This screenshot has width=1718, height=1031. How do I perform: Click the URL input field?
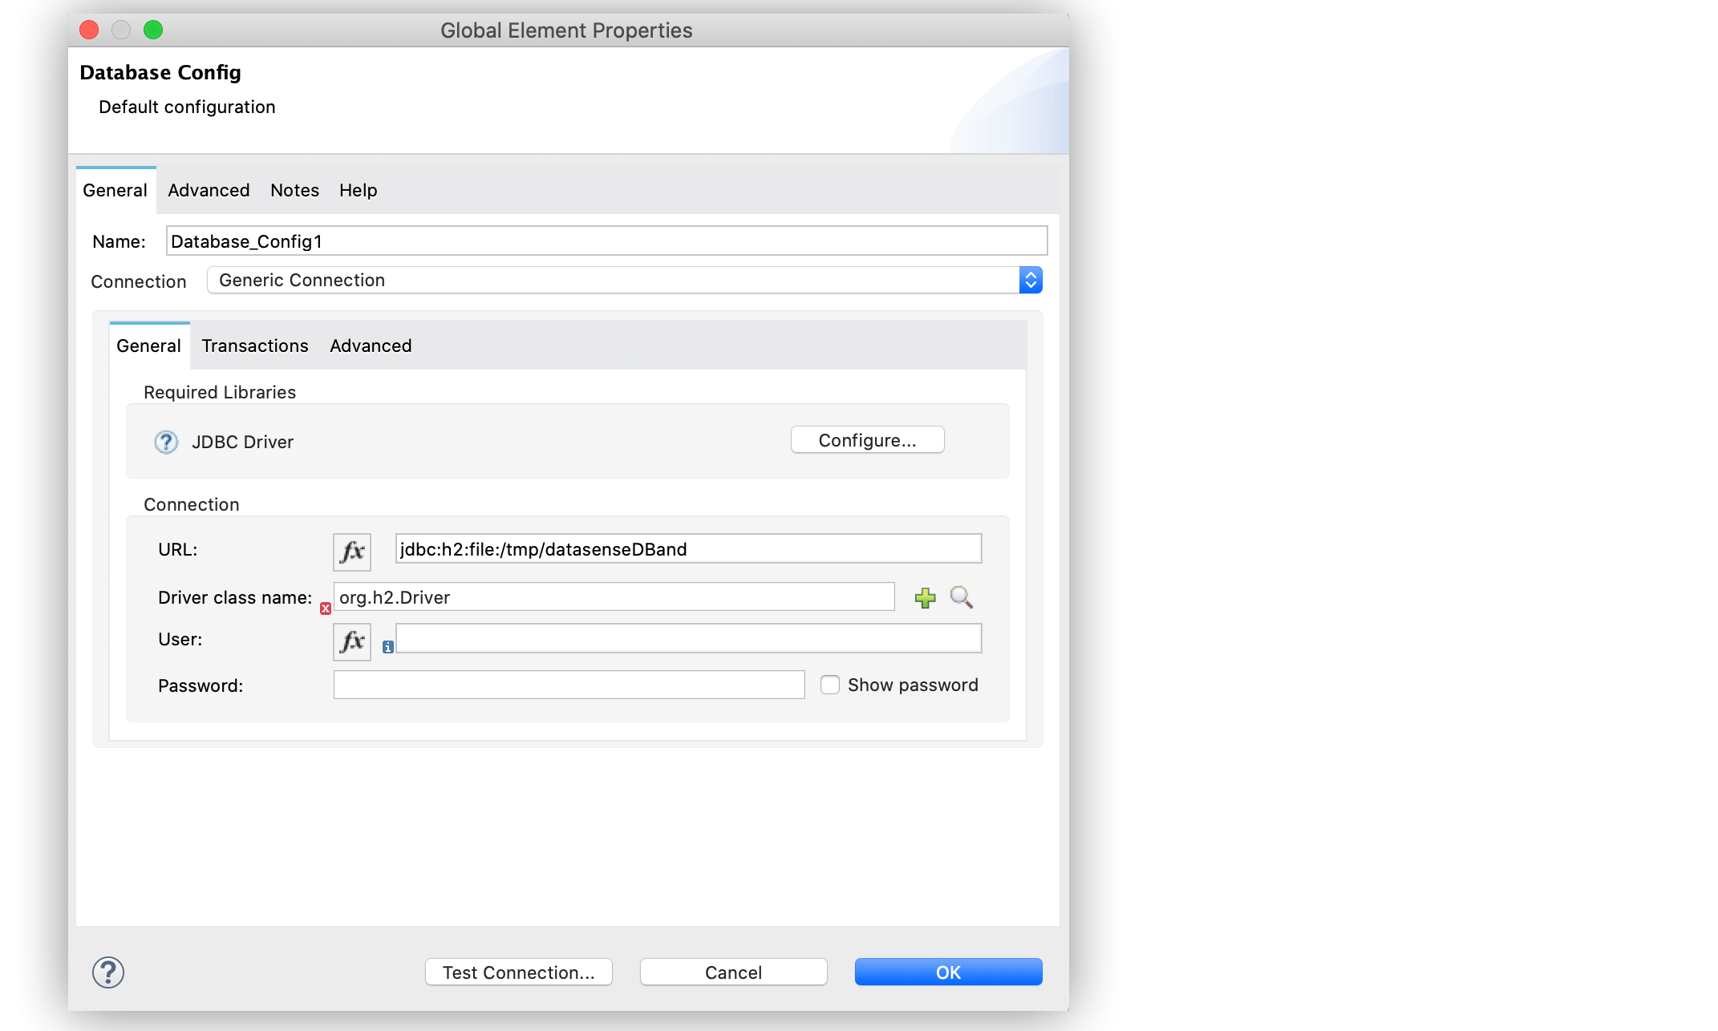coord(686,549)
